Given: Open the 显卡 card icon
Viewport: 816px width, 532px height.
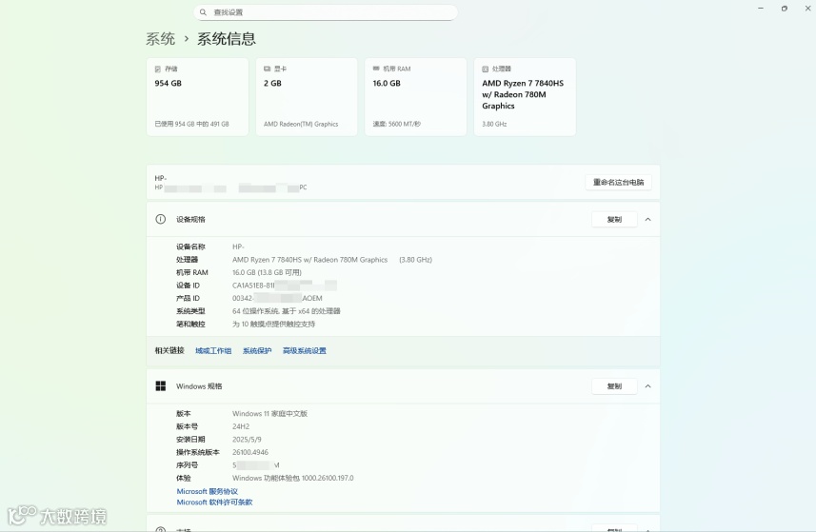Looking at the screenshot, I should click(267, 69).
